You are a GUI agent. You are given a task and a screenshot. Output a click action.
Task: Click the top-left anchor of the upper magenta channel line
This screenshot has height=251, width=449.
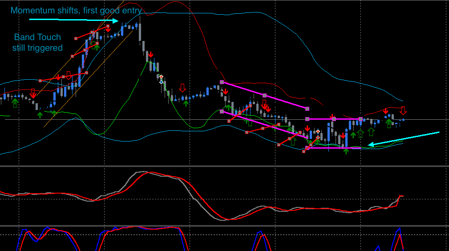(222, 82)
